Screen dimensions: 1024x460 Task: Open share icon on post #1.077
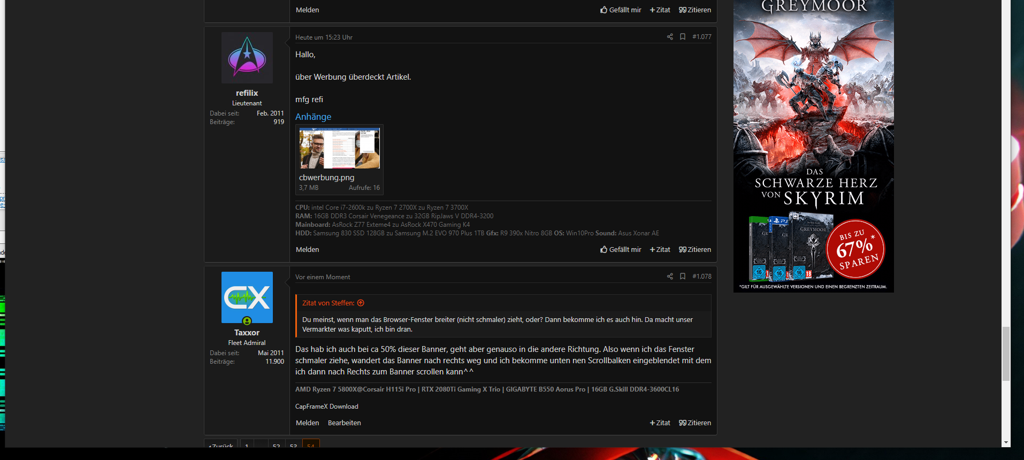tap(670, 37)
